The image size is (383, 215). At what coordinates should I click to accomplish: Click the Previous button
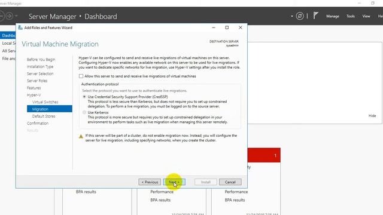[150, 182]
